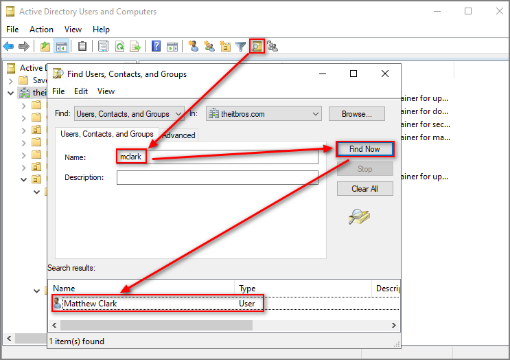Click the Find objects magnifier toolbar icon
Viewport: 510px width, 360px height.
click(257, 46)
